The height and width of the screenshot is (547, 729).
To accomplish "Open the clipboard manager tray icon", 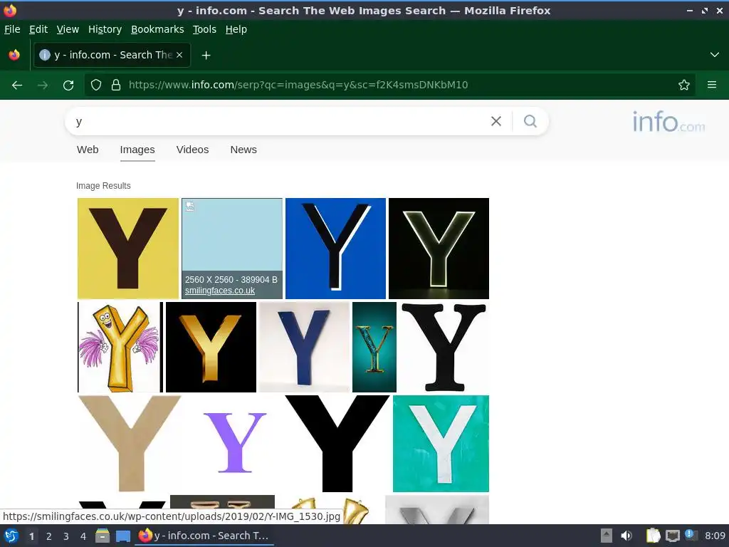I will coord(653,536).
